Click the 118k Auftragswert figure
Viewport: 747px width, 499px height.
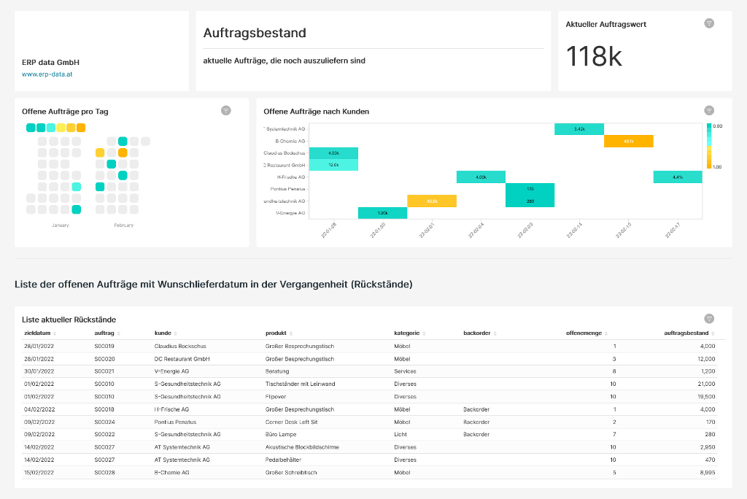592,57
